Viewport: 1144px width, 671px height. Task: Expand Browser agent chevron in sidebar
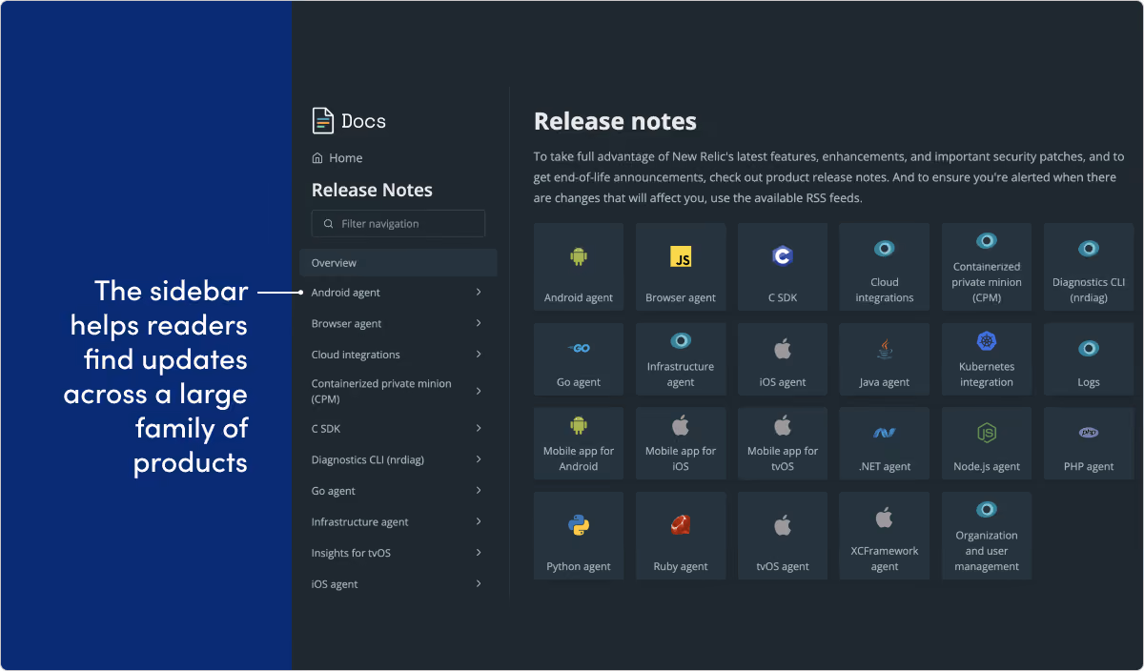point(479,323)
